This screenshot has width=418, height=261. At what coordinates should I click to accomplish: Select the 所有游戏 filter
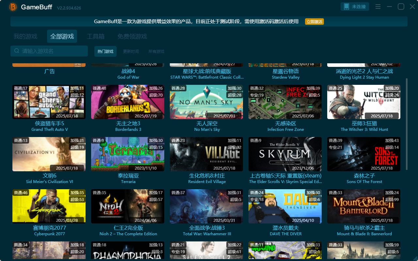coord(156,51)
